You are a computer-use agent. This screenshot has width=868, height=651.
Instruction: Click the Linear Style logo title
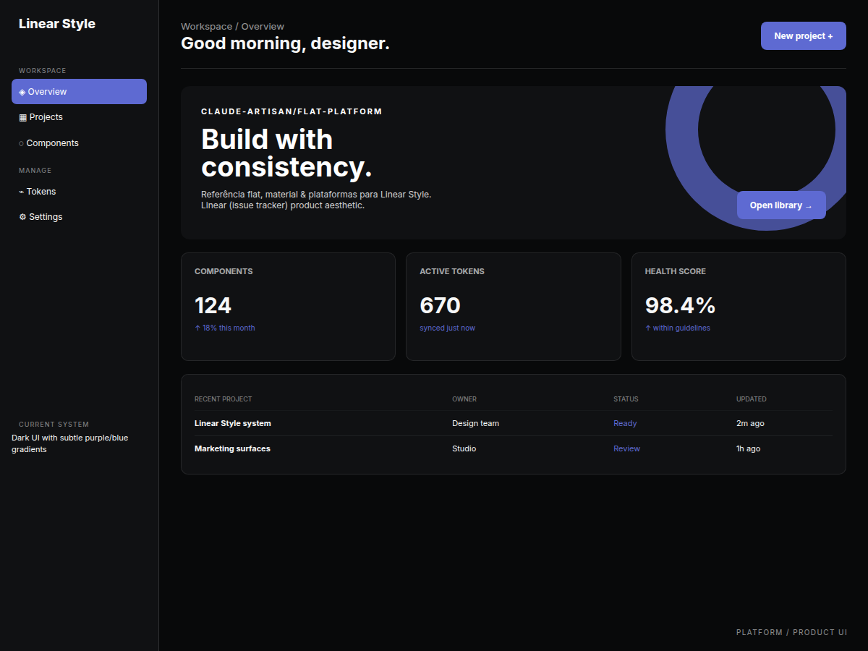click(57, 24)
